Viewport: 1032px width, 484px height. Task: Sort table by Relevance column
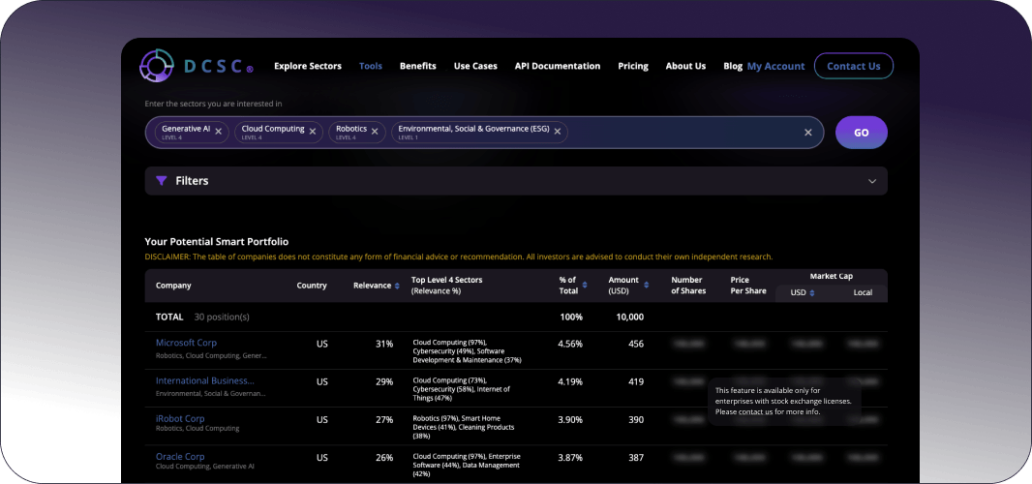(397, 286)
